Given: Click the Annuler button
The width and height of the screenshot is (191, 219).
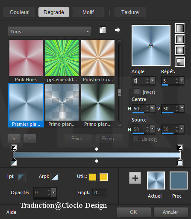Looking at the screenshot, I should [170, 212].
